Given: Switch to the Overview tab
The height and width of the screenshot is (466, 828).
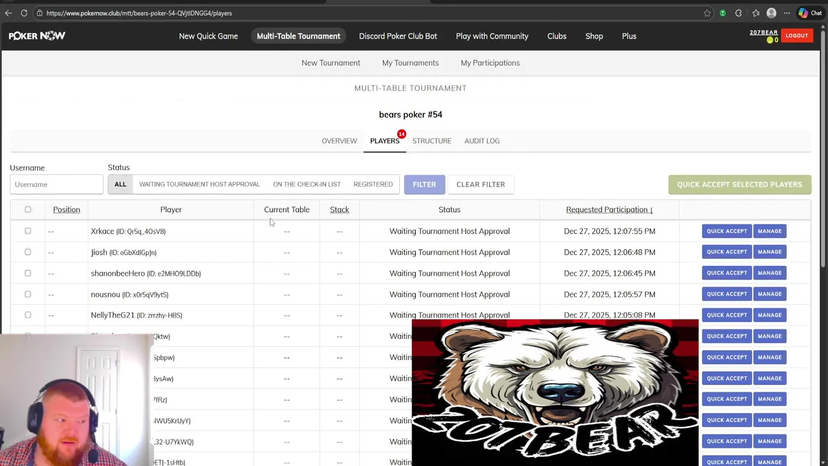Looking at the screenshot, I should click(339, 141).
